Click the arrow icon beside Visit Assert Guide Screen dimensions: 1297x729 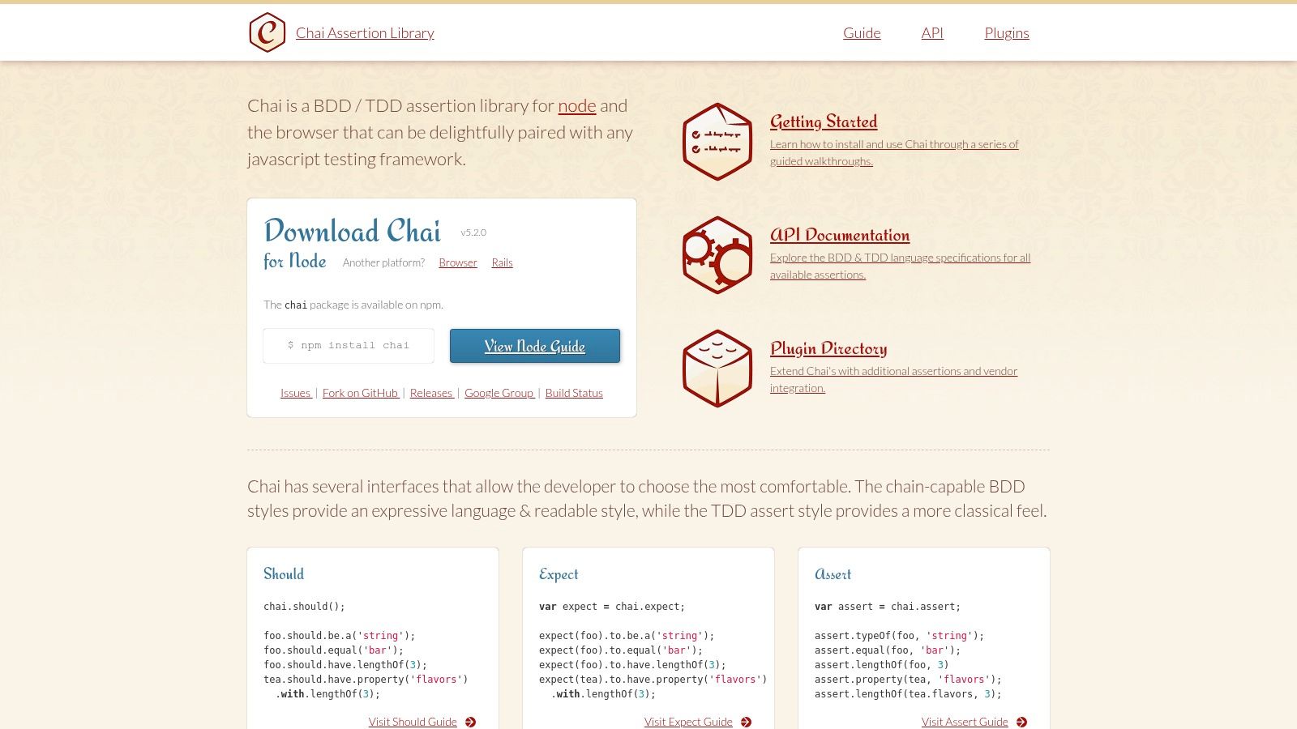[x=1022, y=722]
